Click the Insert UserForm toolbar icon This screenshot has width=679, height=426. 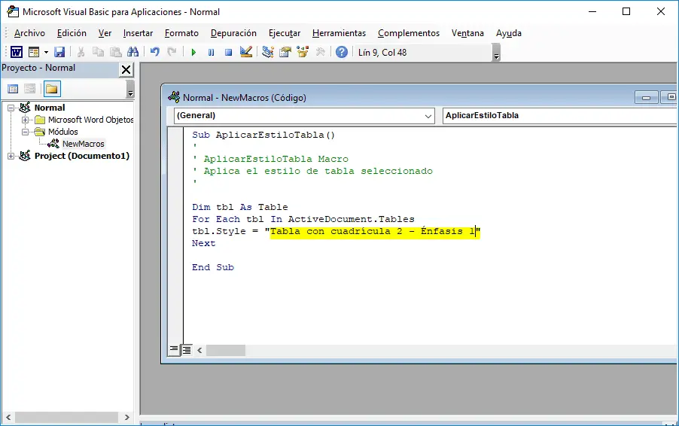[34, 53]
